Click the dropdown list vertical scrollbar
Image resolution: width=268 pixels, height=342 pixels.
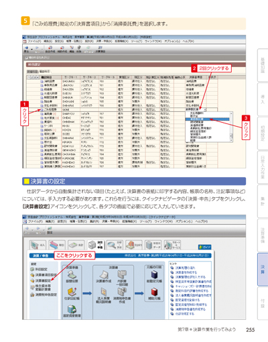point(231,127)
